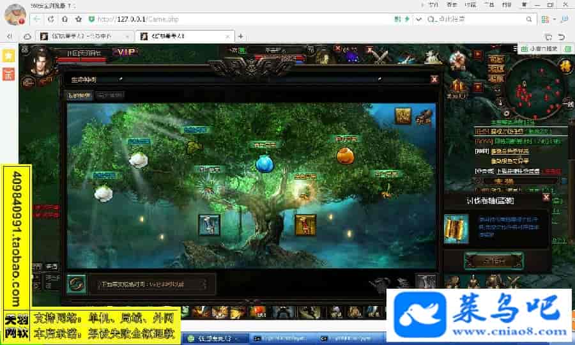Pick the blue fruit on the tree
575x345 pixels.
[x=264, y=164]
